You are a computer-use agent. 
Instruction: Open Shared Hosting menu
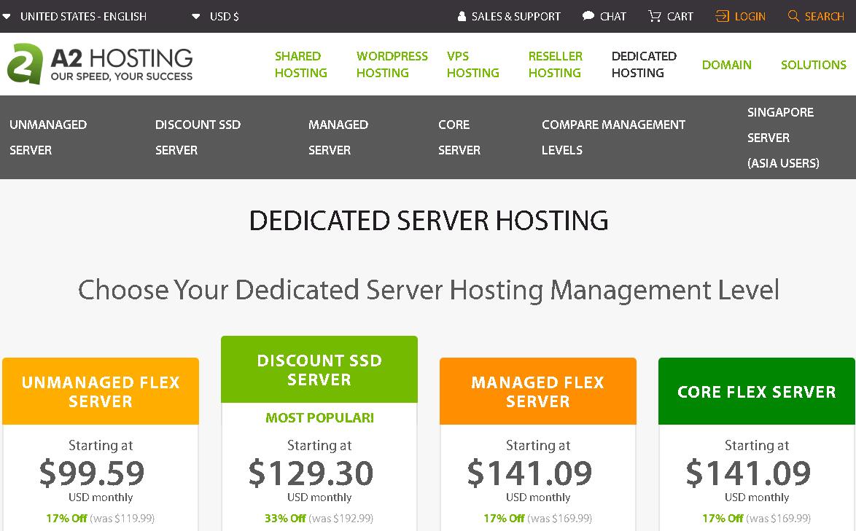[x=301, y=64]
